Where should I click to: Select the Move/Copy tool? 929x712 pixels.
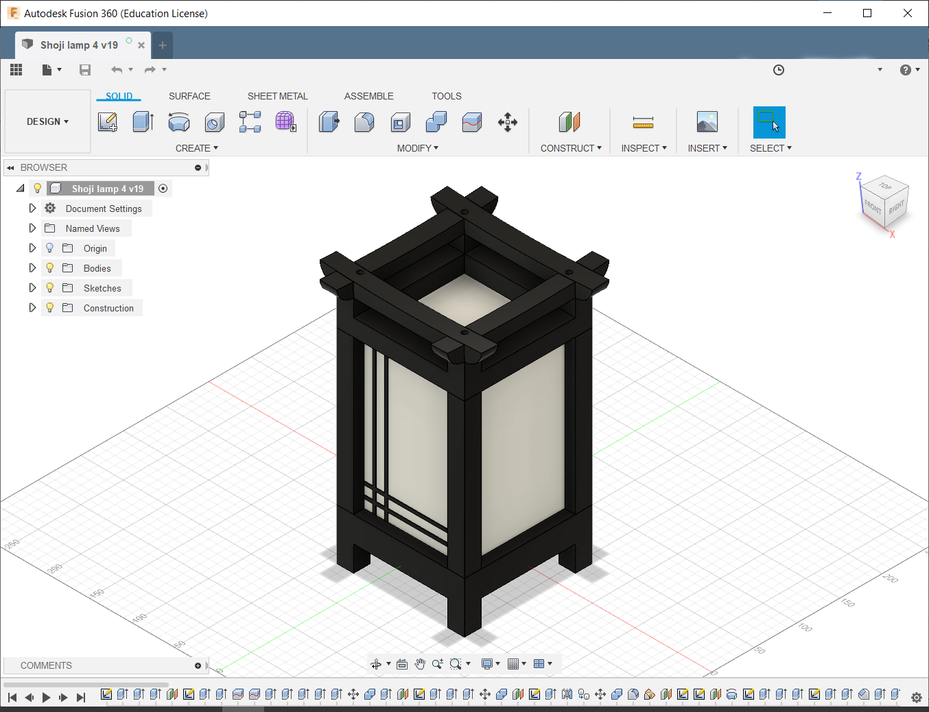(x=508, y=122)
